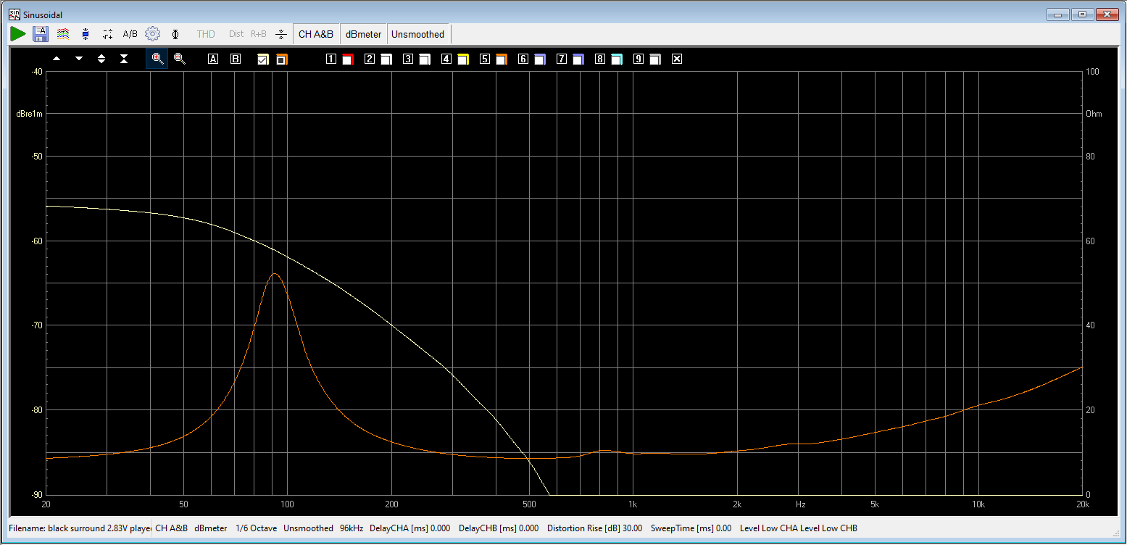Select channel B with the boxed B icon
Image resolution: width=1127 pixels, height=545 pixels.
click(x=236, y=59)
